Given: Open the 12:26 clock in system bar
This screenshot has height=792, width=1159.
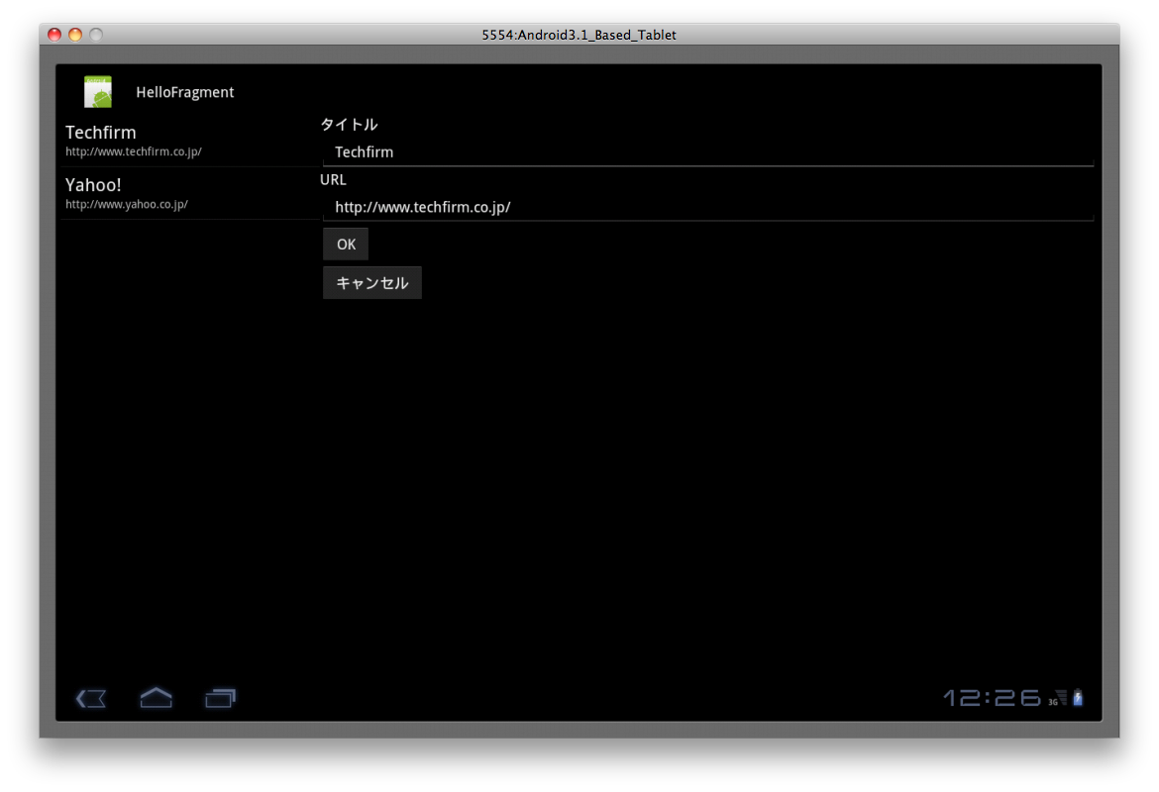Looking at the screenshot, I should [992, 697].
